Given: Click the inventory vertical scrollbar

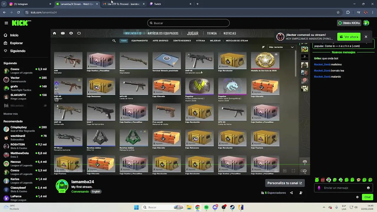Looking at the screenshot, I should click(x=296, y=63).
